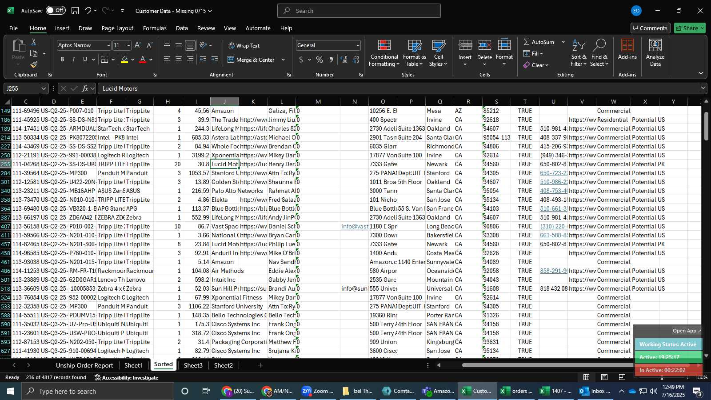Click info@vast email link in column N

(x=355, y=226)
